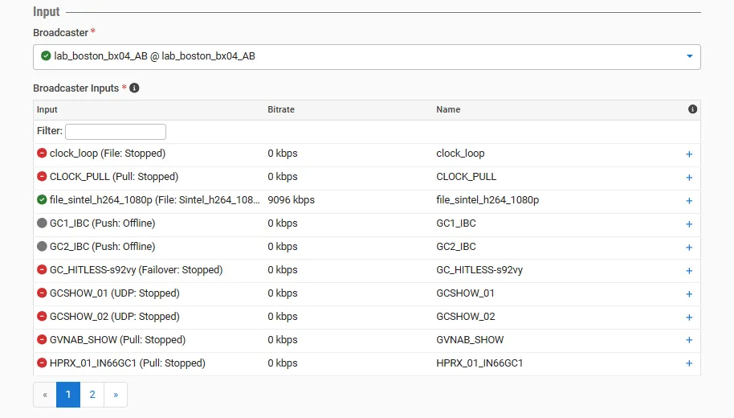Viewport: 734px width, 418px height.
Task: Select 'CLOCK_PULL (Pull: Stopped)' input entry
Action: click(114, 177)
